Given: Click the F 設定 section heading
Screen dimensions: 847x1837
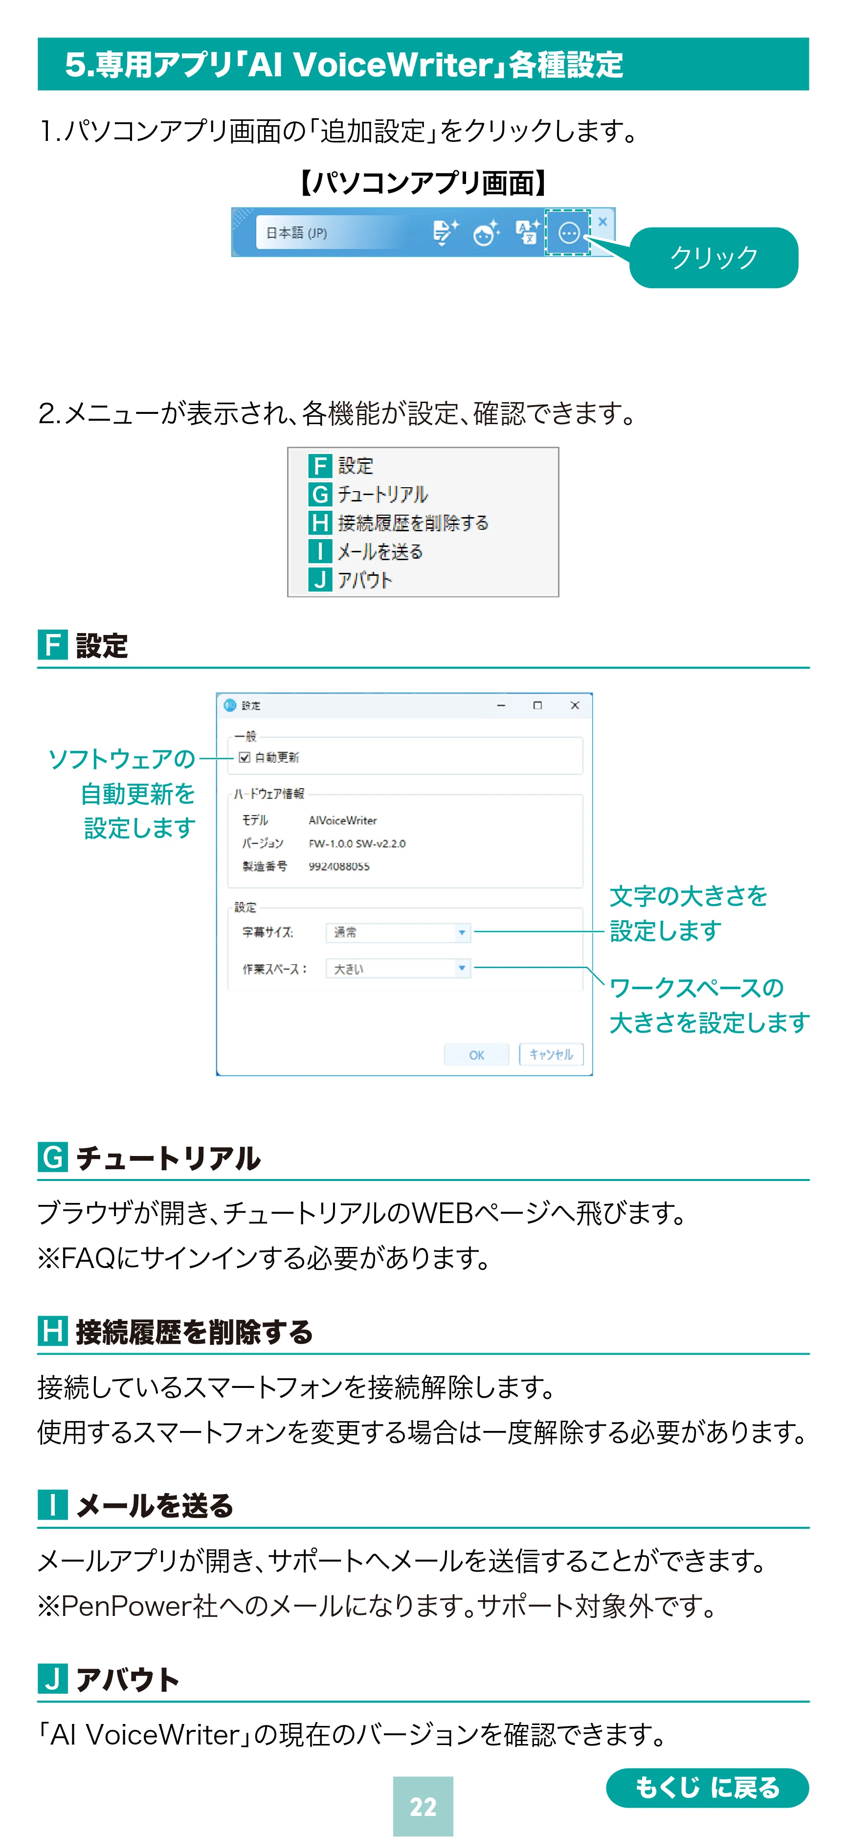Looking at the screenshot, I should (83, 645).
